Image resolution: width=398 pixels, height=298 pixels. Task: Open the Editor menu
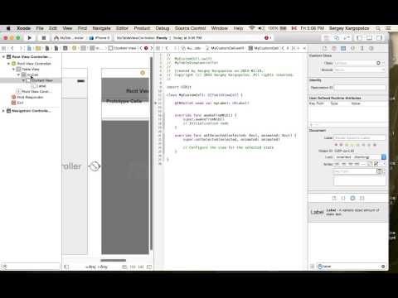(x=122, y=28)
